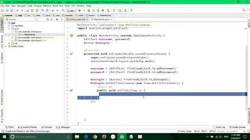Viewport: 250px width, 140px height.
Task: Open the Build menu
Action: tap(55, 6)
